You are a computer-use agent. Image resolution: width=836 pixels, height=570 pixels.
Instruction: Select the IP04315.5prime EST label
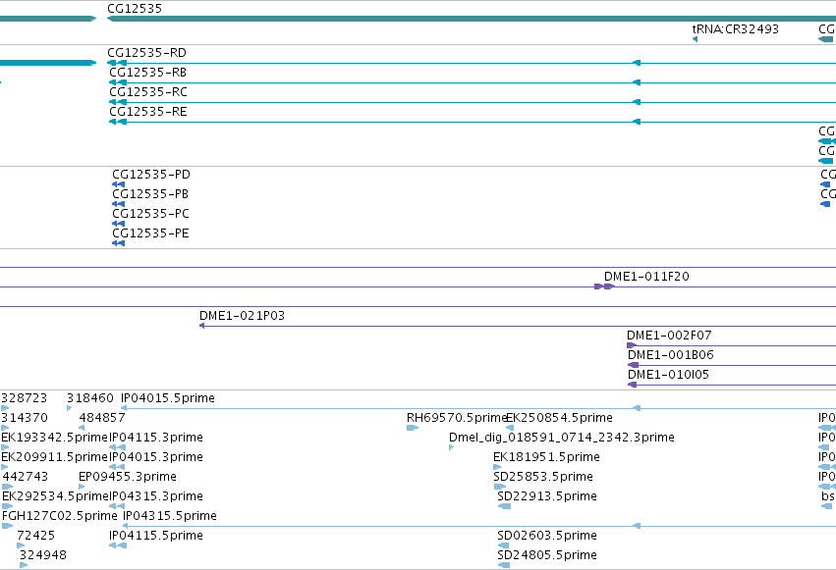pos(170,516)
